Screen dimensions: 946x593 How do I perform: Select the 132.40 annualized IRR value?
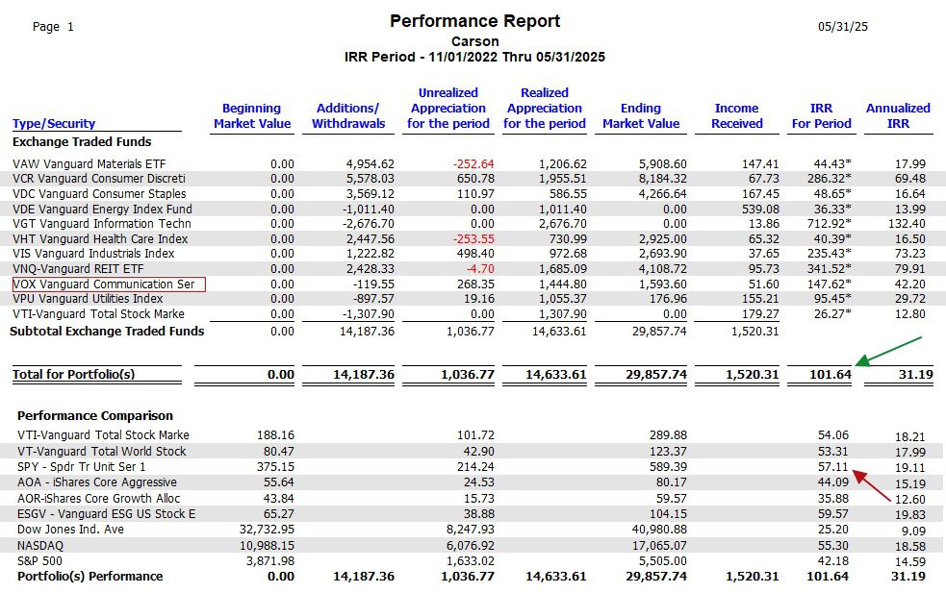907,224
